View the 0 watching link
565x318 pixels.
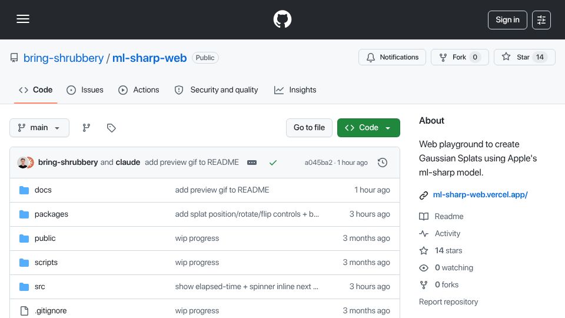(454, 267)
